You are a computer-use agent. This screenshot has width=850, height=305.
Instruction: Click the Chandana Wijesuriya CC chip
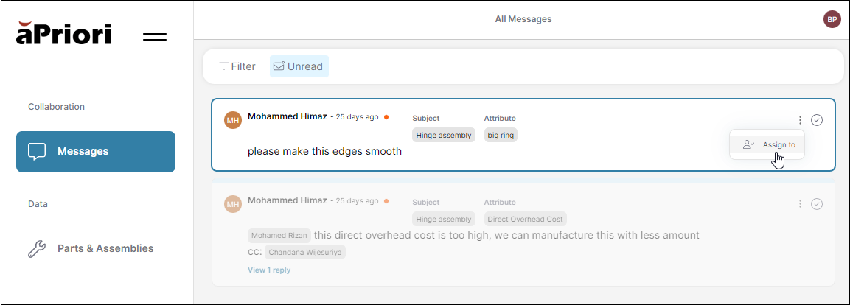(305, 253)
